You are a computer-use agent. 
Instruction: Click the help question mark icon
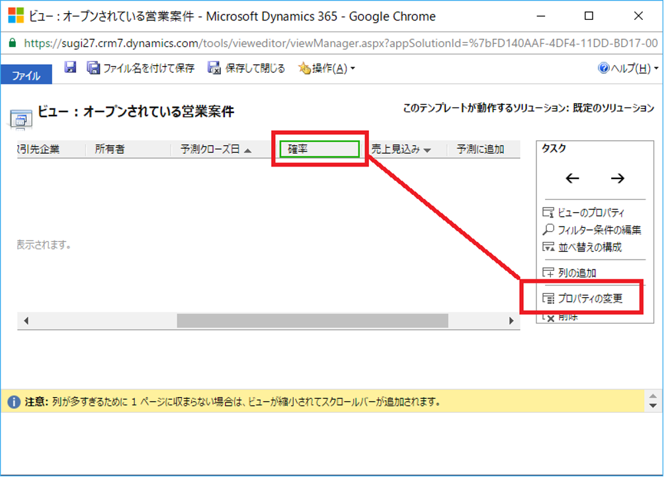tap(603, 67)
